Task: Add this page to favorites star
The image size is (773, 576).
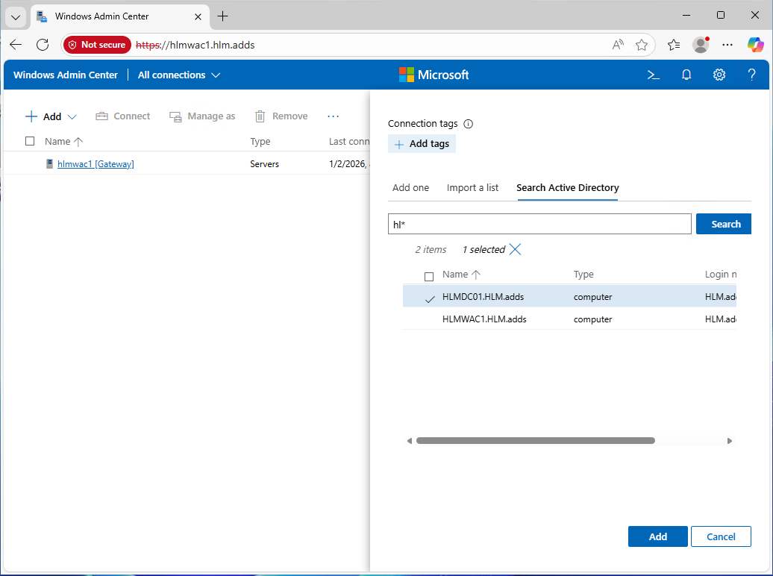Action: 641,45
